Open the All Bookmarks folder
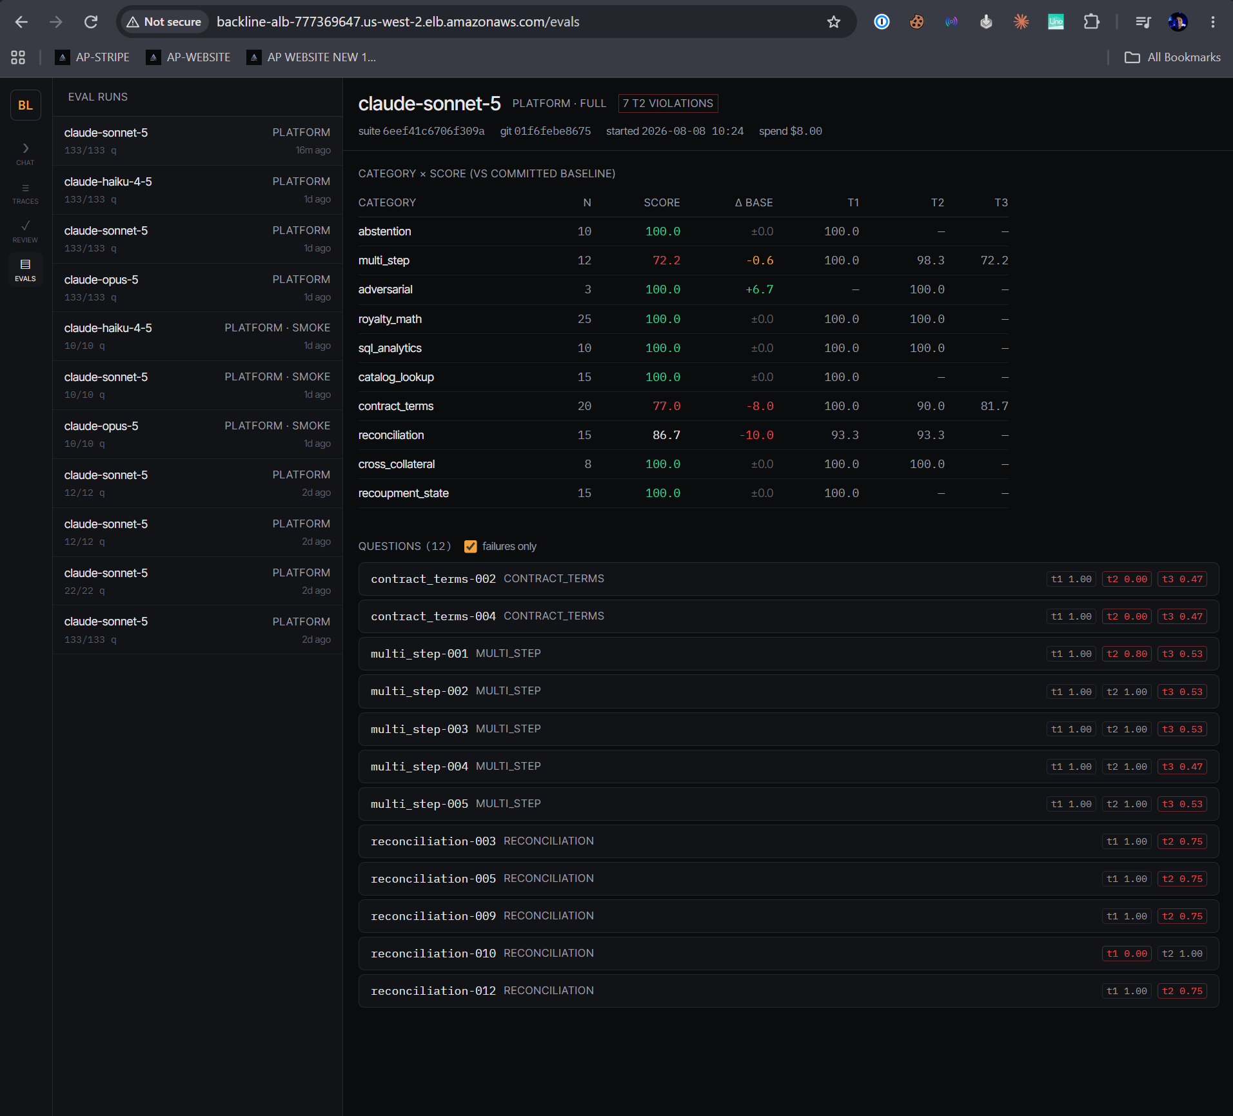 click(x=1172, y=57)
